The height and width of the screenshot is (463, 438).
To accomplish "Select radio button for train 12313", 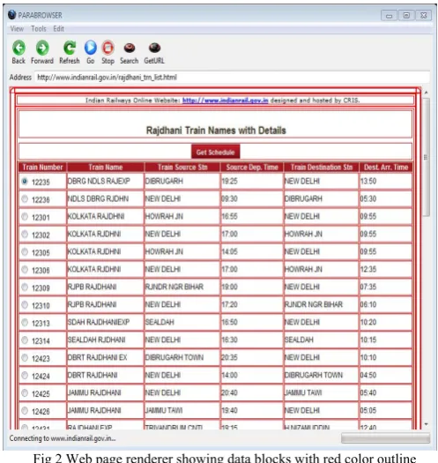I will (x=25, y=323).
